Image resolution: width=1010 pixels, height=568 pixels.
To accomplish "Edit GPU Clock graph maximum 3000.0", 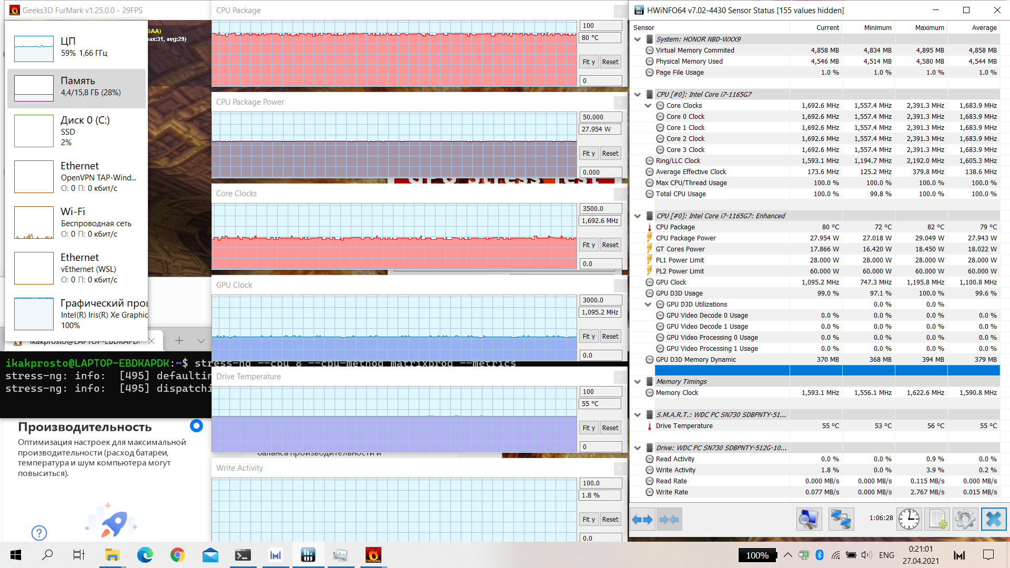I will click(601, 300).
